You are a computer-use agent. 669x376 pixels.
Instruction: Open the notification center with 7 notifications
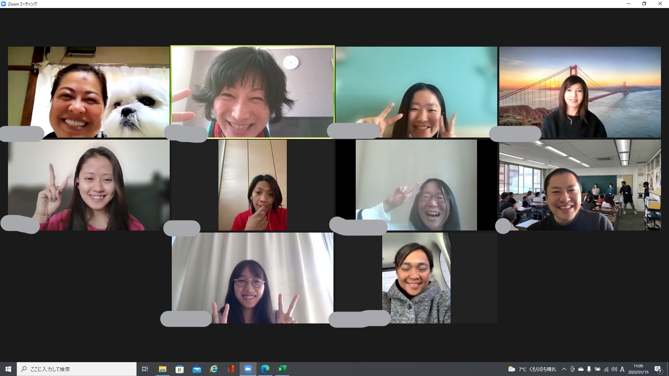click(x=658, y=369)
